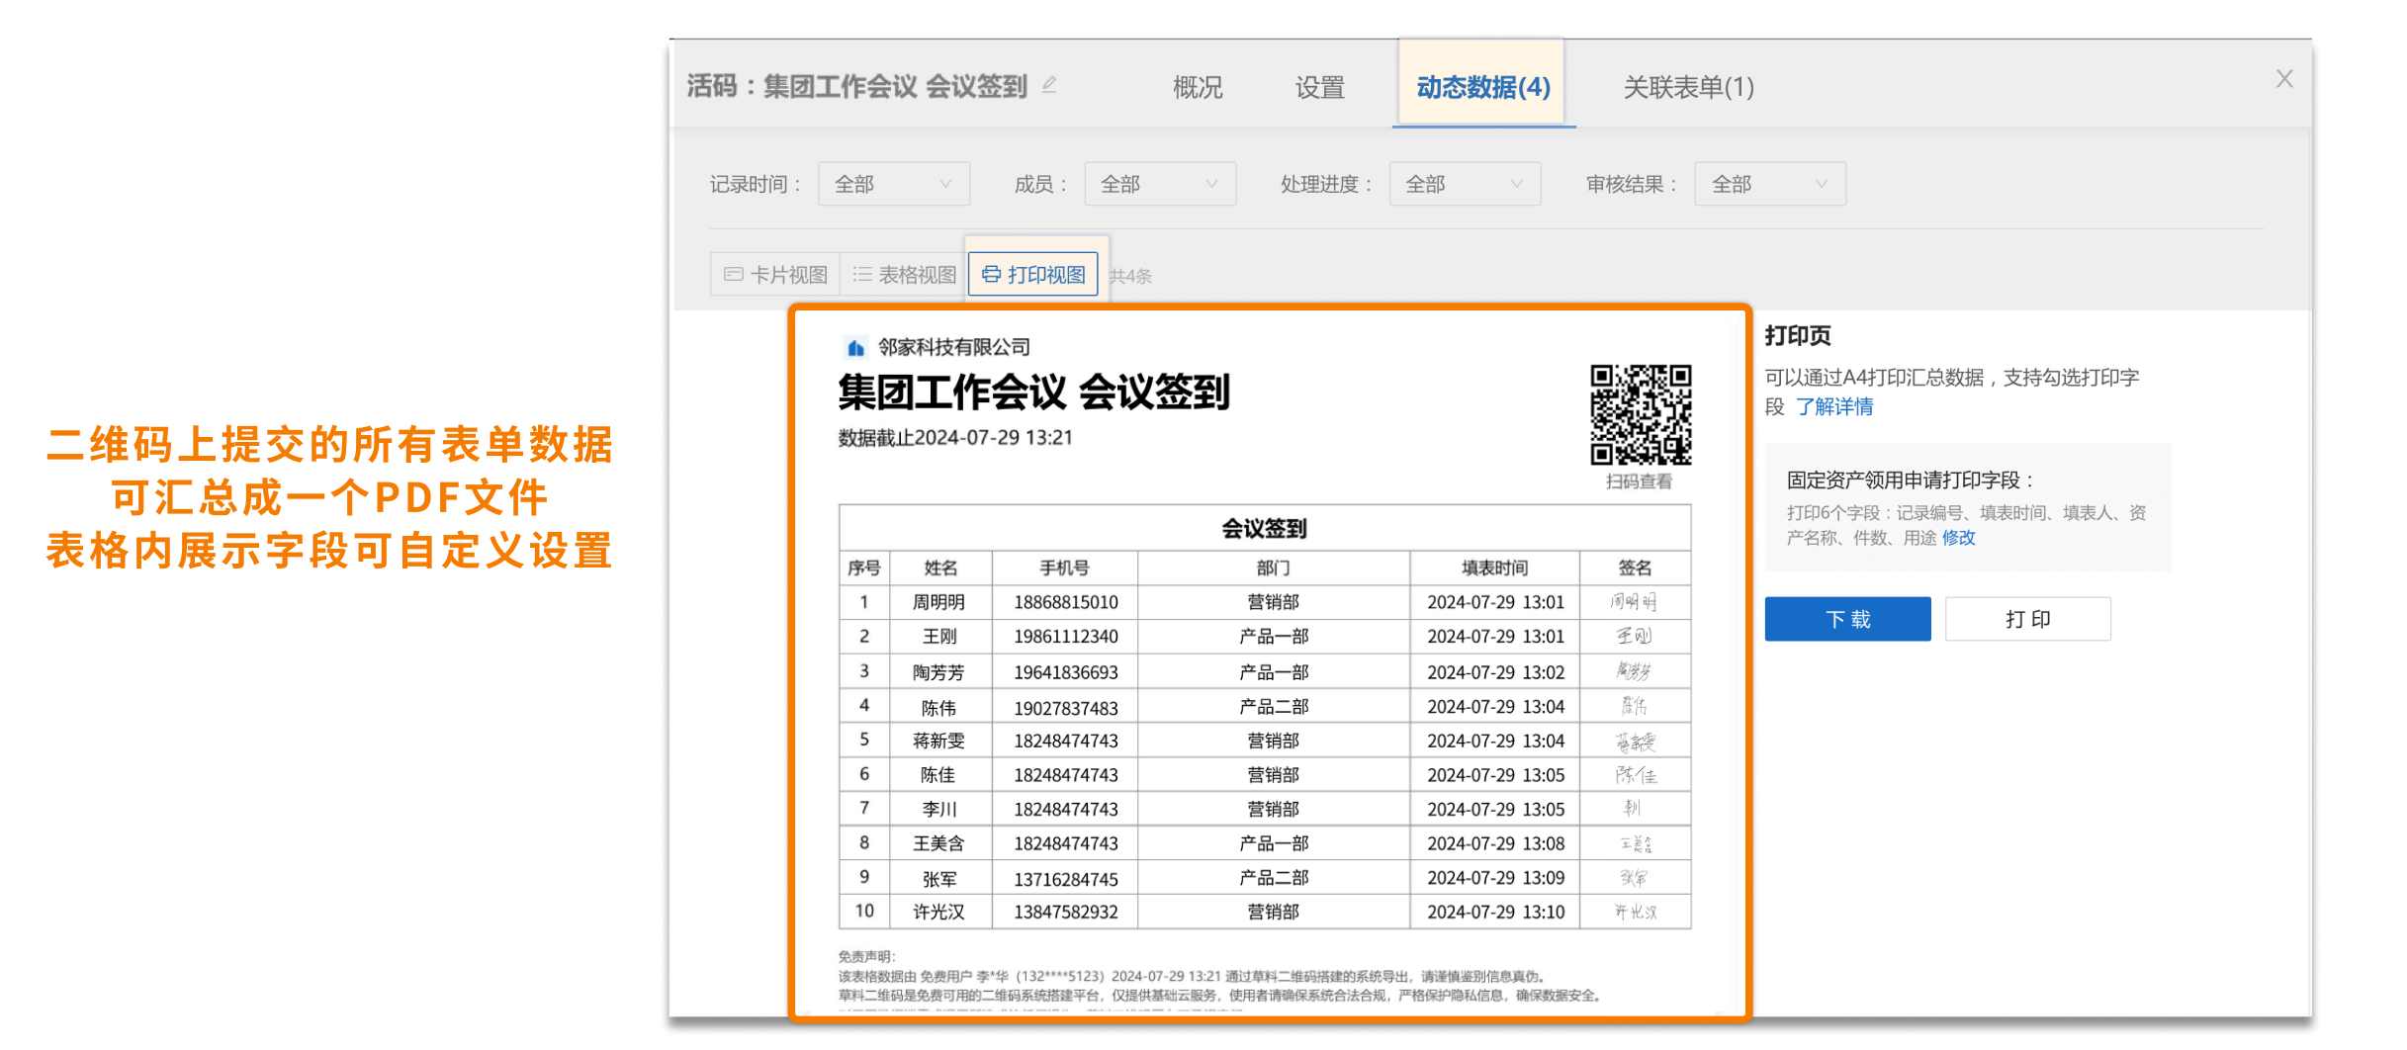The width and height of the screenshot is (2407, 1050).
Task: Click phone number 19861112340
Action: pyautogui.click(x=1065, y=637)
